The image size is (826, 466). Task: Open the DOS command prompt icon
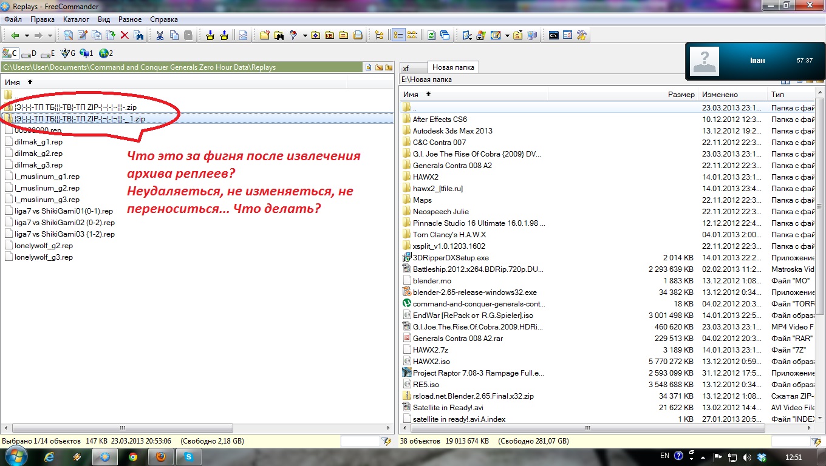(x=553, y=35)
